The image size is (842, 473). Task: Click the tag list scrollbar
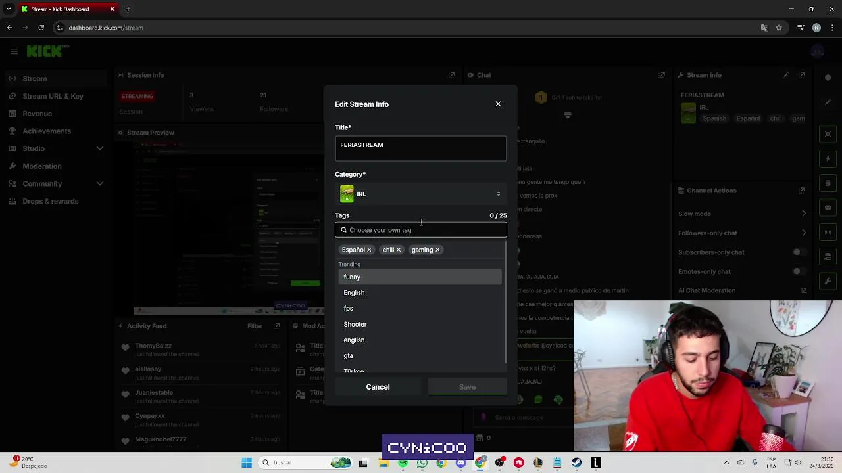click(505, 302)
